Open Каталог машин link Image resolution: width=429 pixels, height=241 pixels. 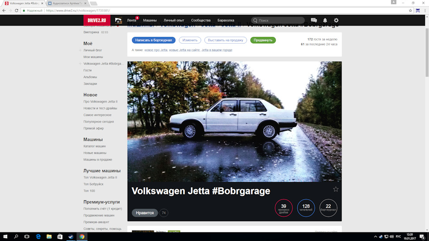tap(94, 146)
